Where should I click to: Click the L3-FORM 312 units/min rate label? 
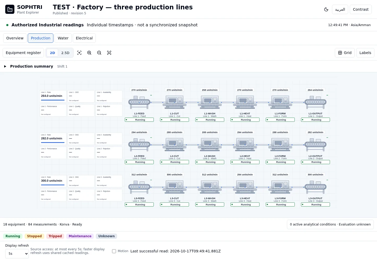(x=280, y=175)
